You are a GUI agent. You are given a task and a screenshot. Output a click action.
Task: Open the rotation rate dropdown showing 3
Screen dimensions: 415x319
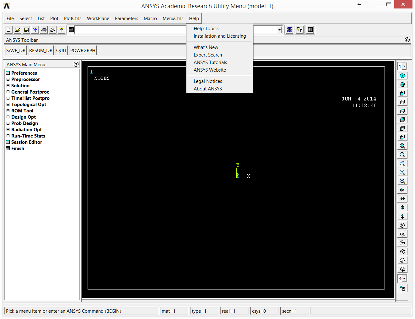404,279
